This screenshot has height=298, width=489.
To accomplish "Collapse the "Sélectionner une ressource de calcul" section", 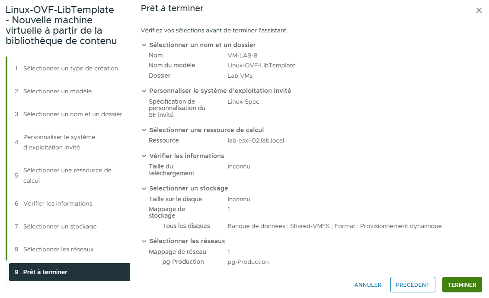I will click(143, 130).
